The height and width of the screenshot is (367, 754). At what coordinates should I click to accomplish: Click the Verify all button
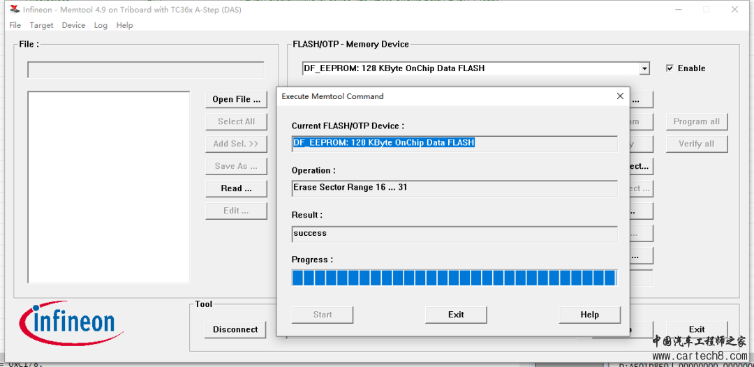[697, 144]
